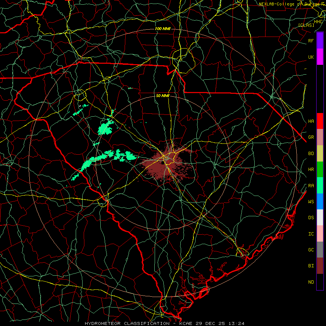
Task: Click the GC legend label
Action: [311, 250]
